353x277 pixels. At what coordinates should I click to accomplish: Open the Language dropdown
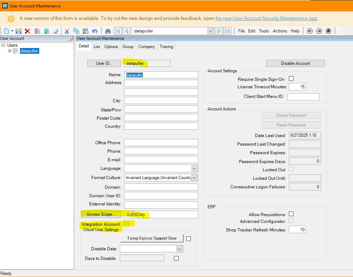point(194,168)
